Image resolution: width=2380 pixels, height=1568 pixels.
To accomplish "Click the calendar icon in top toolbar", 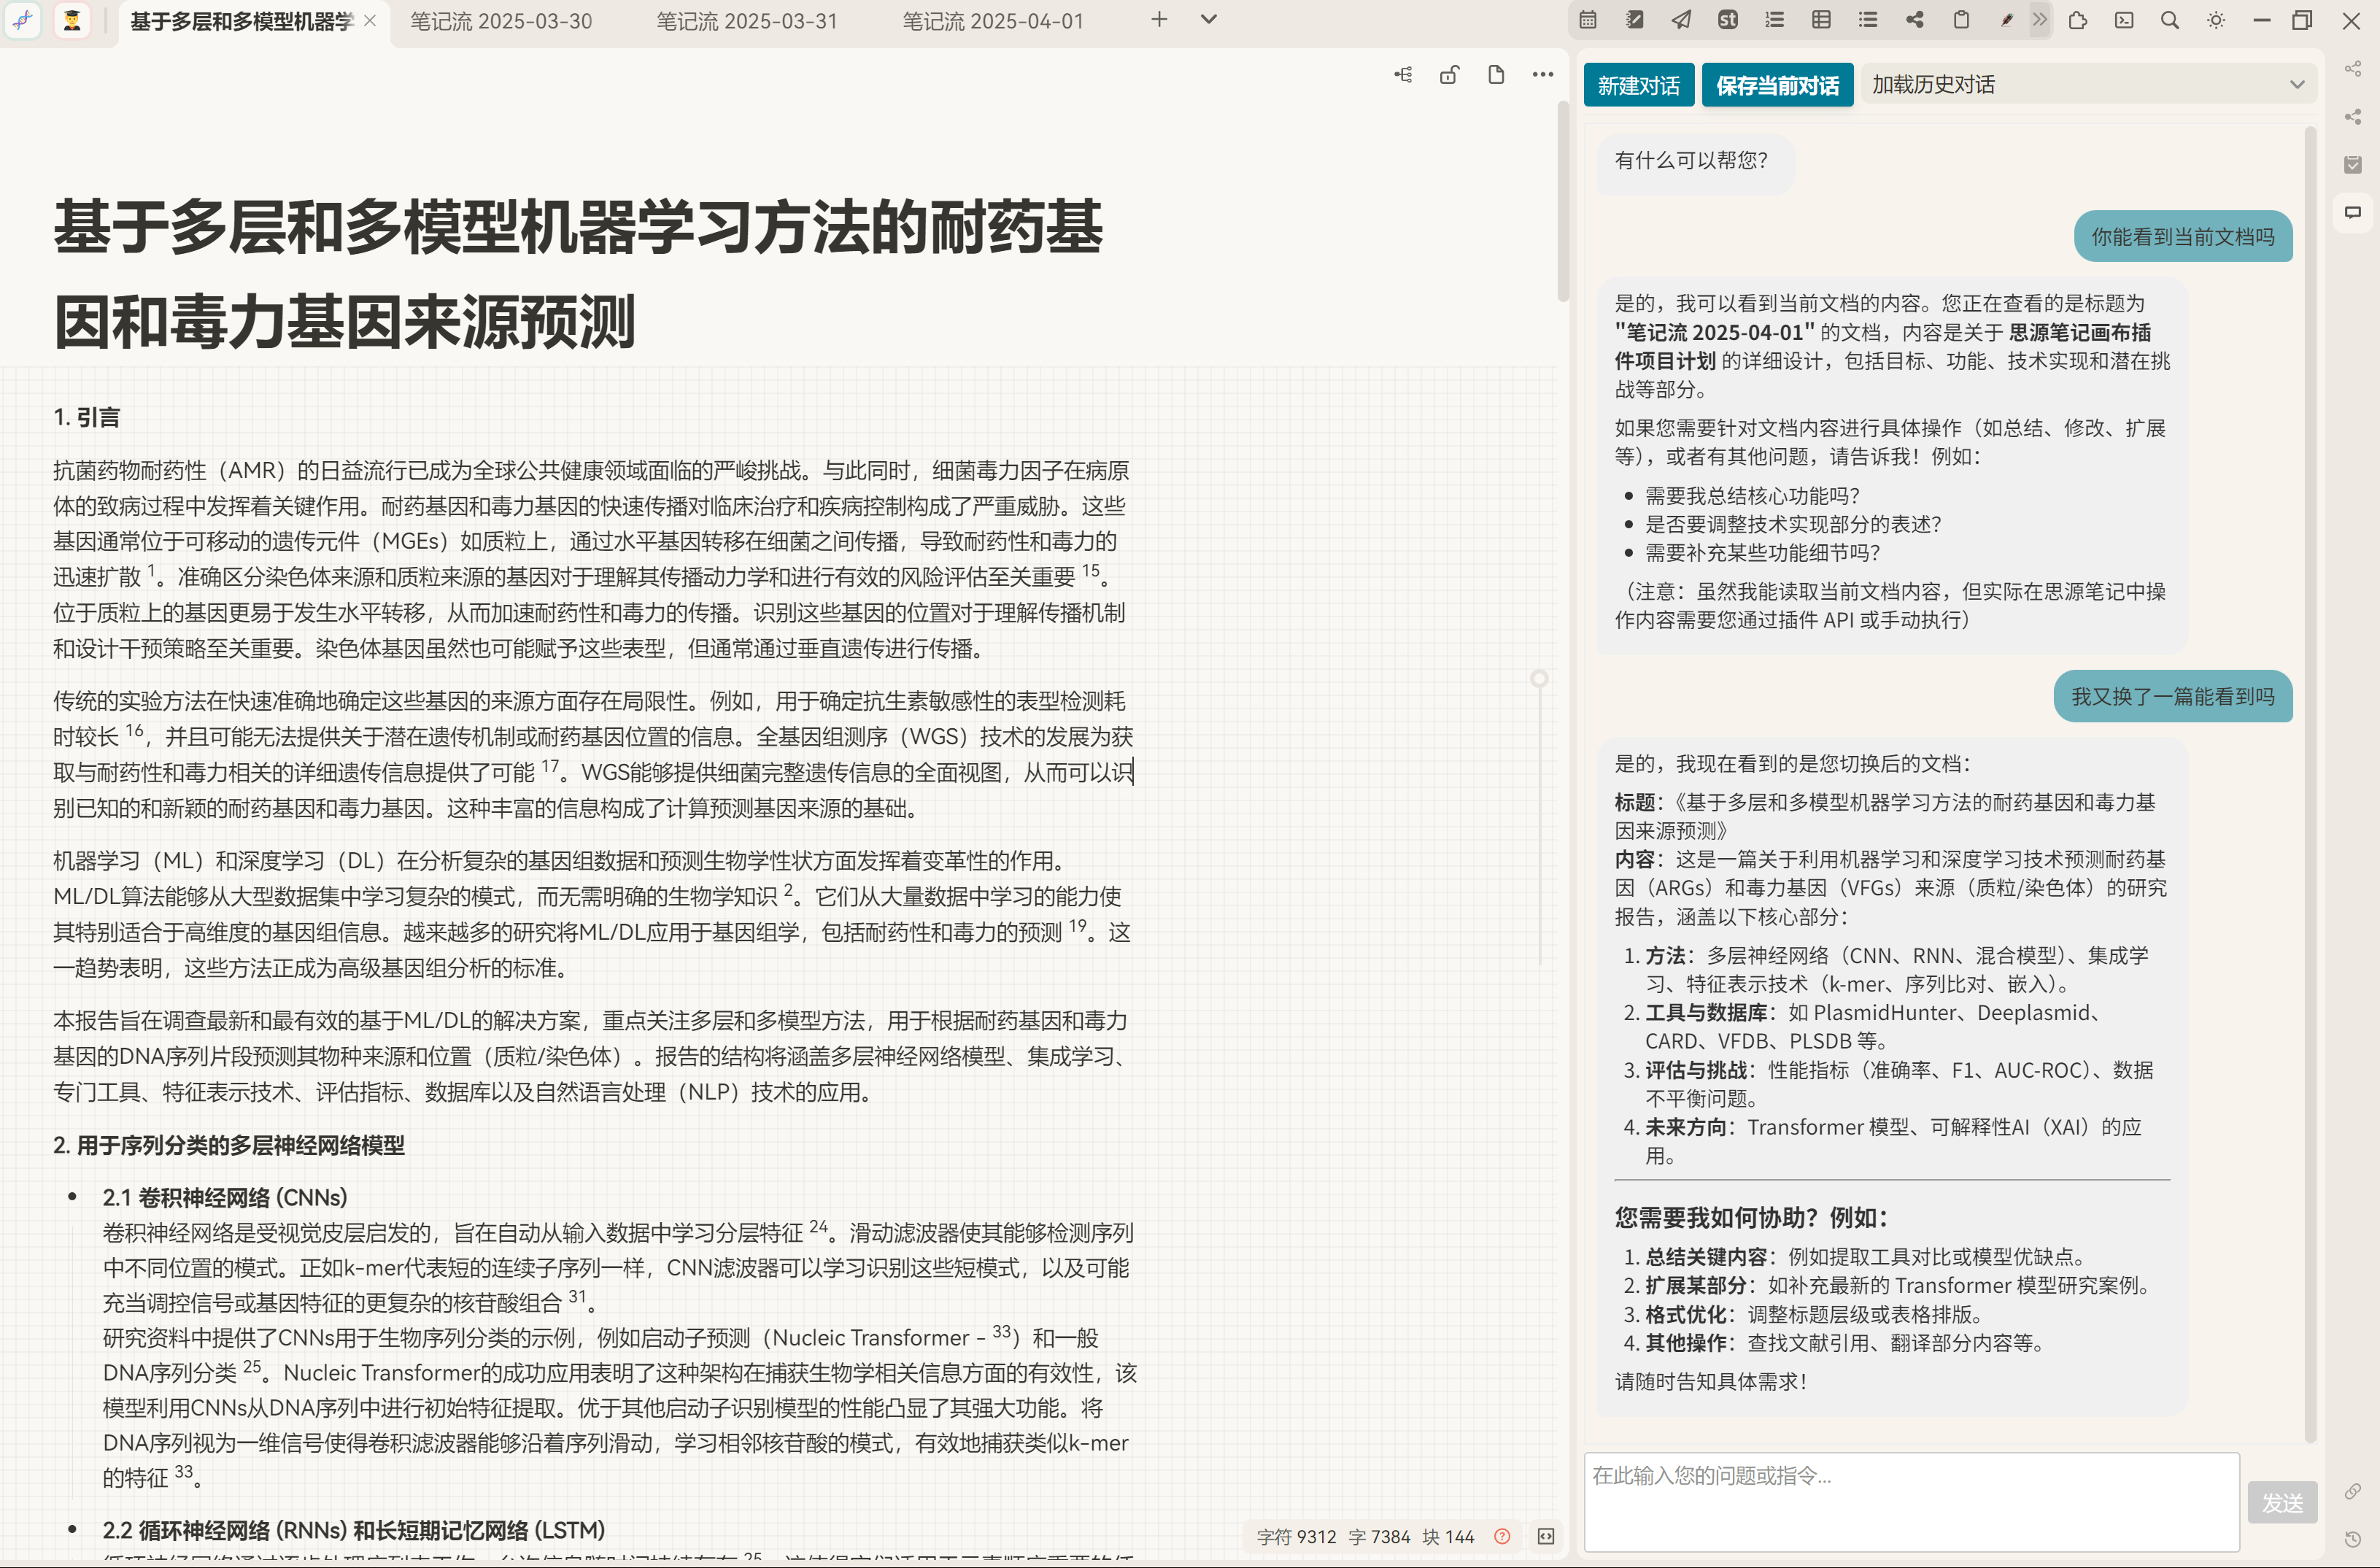I will (x=1588, y=20).
